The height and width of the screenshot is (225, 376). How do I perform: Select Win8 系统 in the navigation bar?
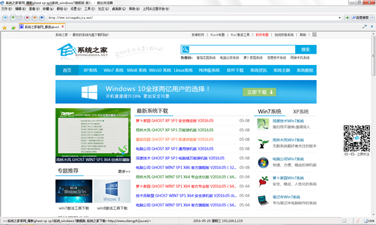point(137,70)
